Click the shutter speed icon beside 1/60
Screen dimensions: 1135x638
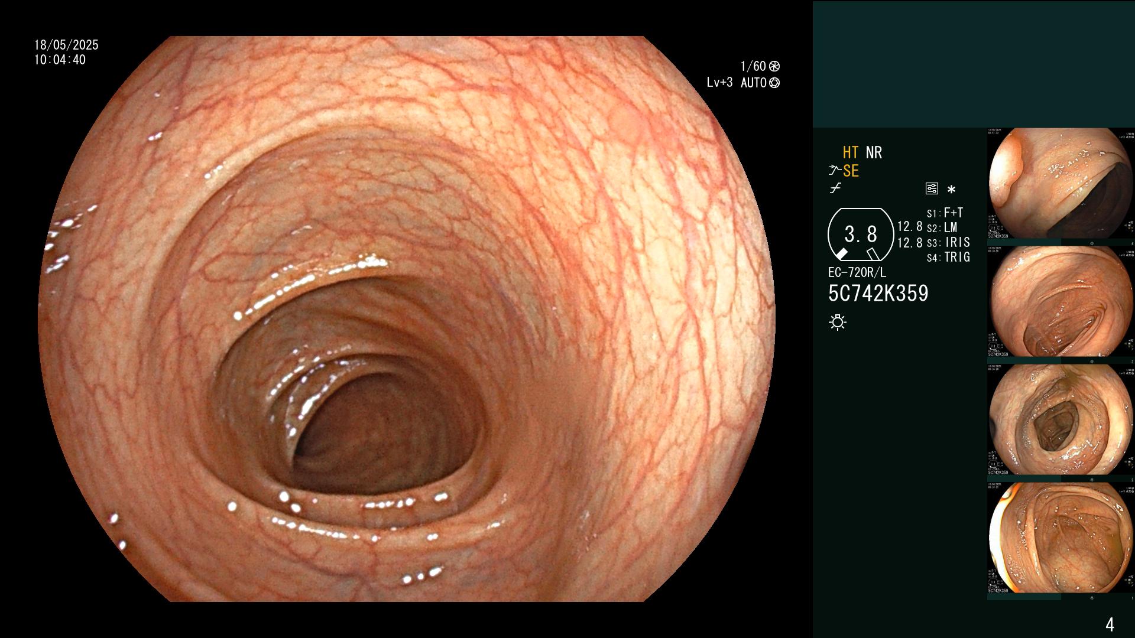coord(774,66)
